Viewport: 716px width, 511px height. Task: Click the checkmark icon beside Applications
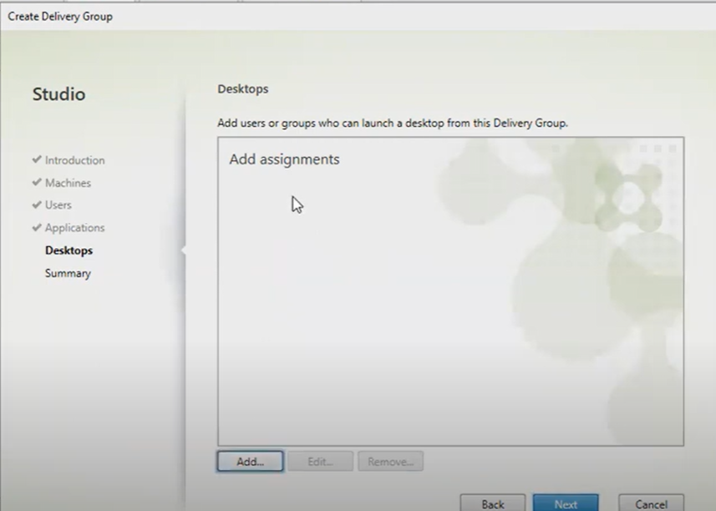point(37,227)
